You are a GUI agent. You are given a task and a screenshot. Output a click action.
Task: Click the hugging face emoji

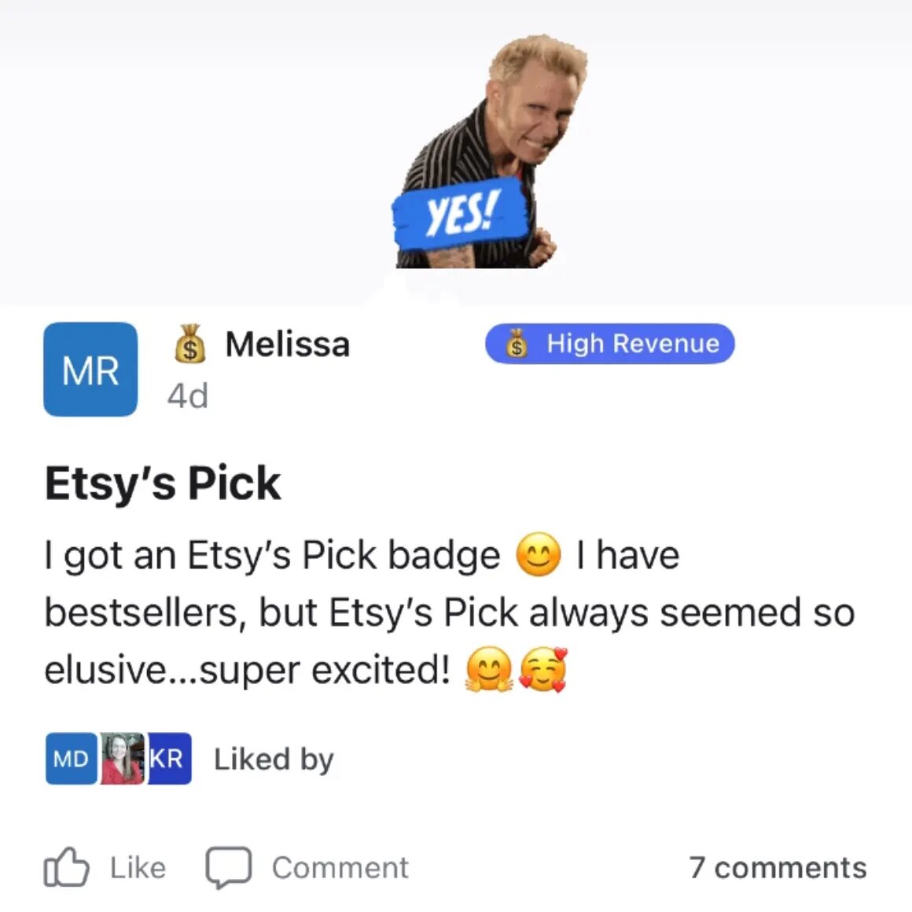pos(489,669)
